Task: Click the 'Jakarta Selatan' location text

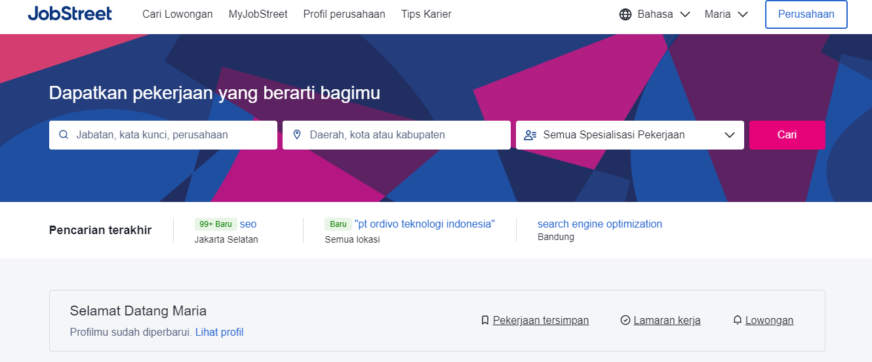Action: (x=226, y=240)
